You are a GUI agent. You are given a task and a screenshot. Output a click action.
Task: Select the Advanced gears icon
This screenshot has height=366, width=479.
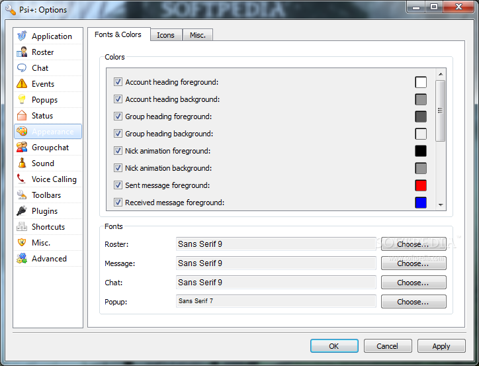pos(22,259)
